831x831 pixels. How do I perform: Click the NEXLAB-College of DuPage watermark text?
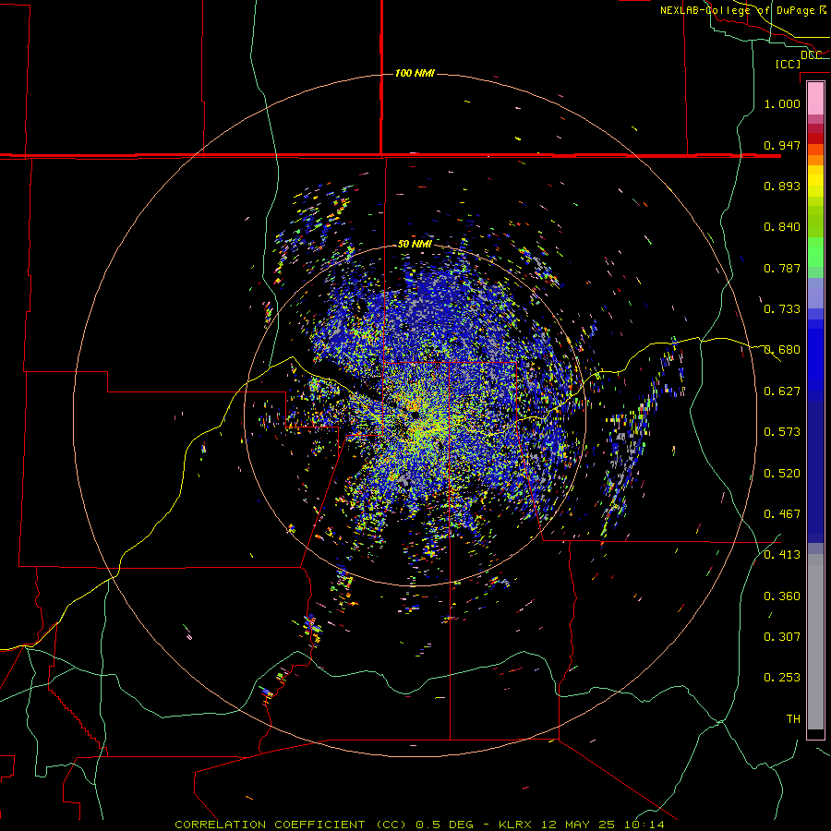(743, 10)
